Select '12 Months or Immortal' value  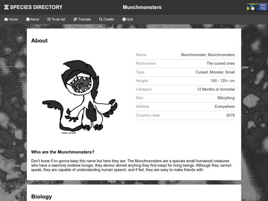pos(216,89)
